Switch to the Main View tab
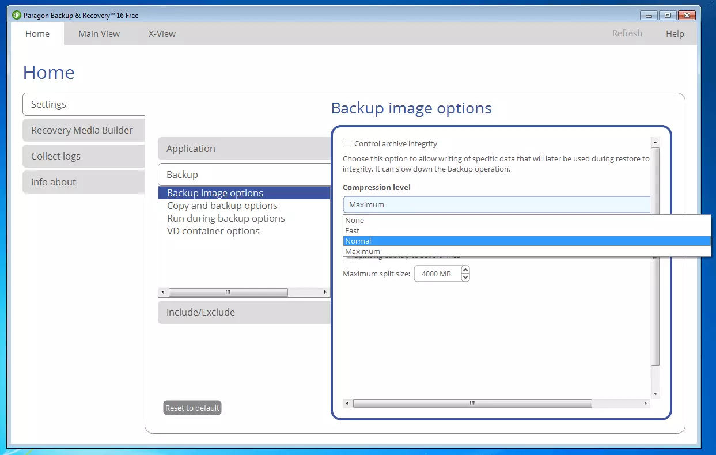The width and height of the screenshot is (716, 455). point(99,34)
